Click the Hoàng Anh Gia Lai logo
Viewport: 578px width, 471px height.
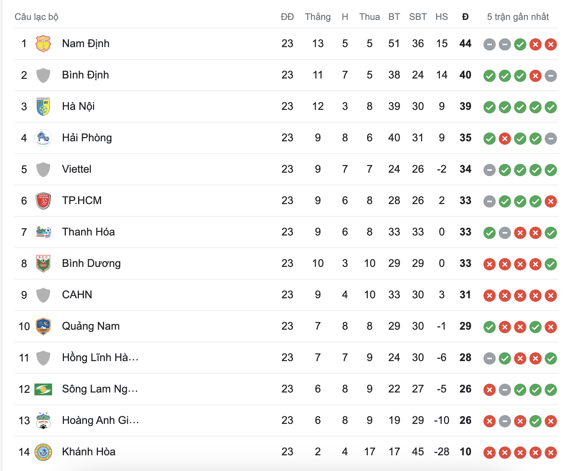(43, 420)
